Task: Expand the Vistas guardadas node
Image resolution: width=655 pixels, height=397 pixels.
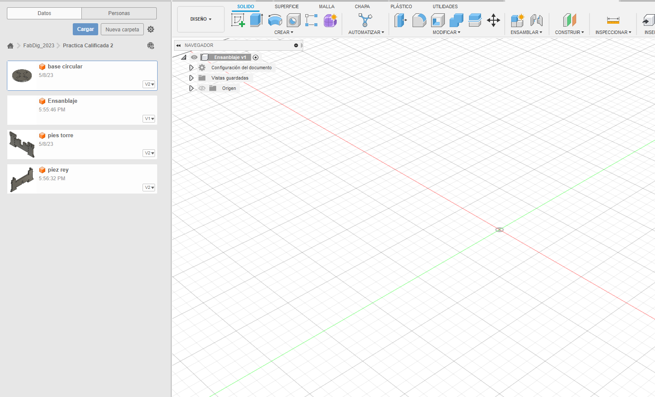Action: click(191, 78)
